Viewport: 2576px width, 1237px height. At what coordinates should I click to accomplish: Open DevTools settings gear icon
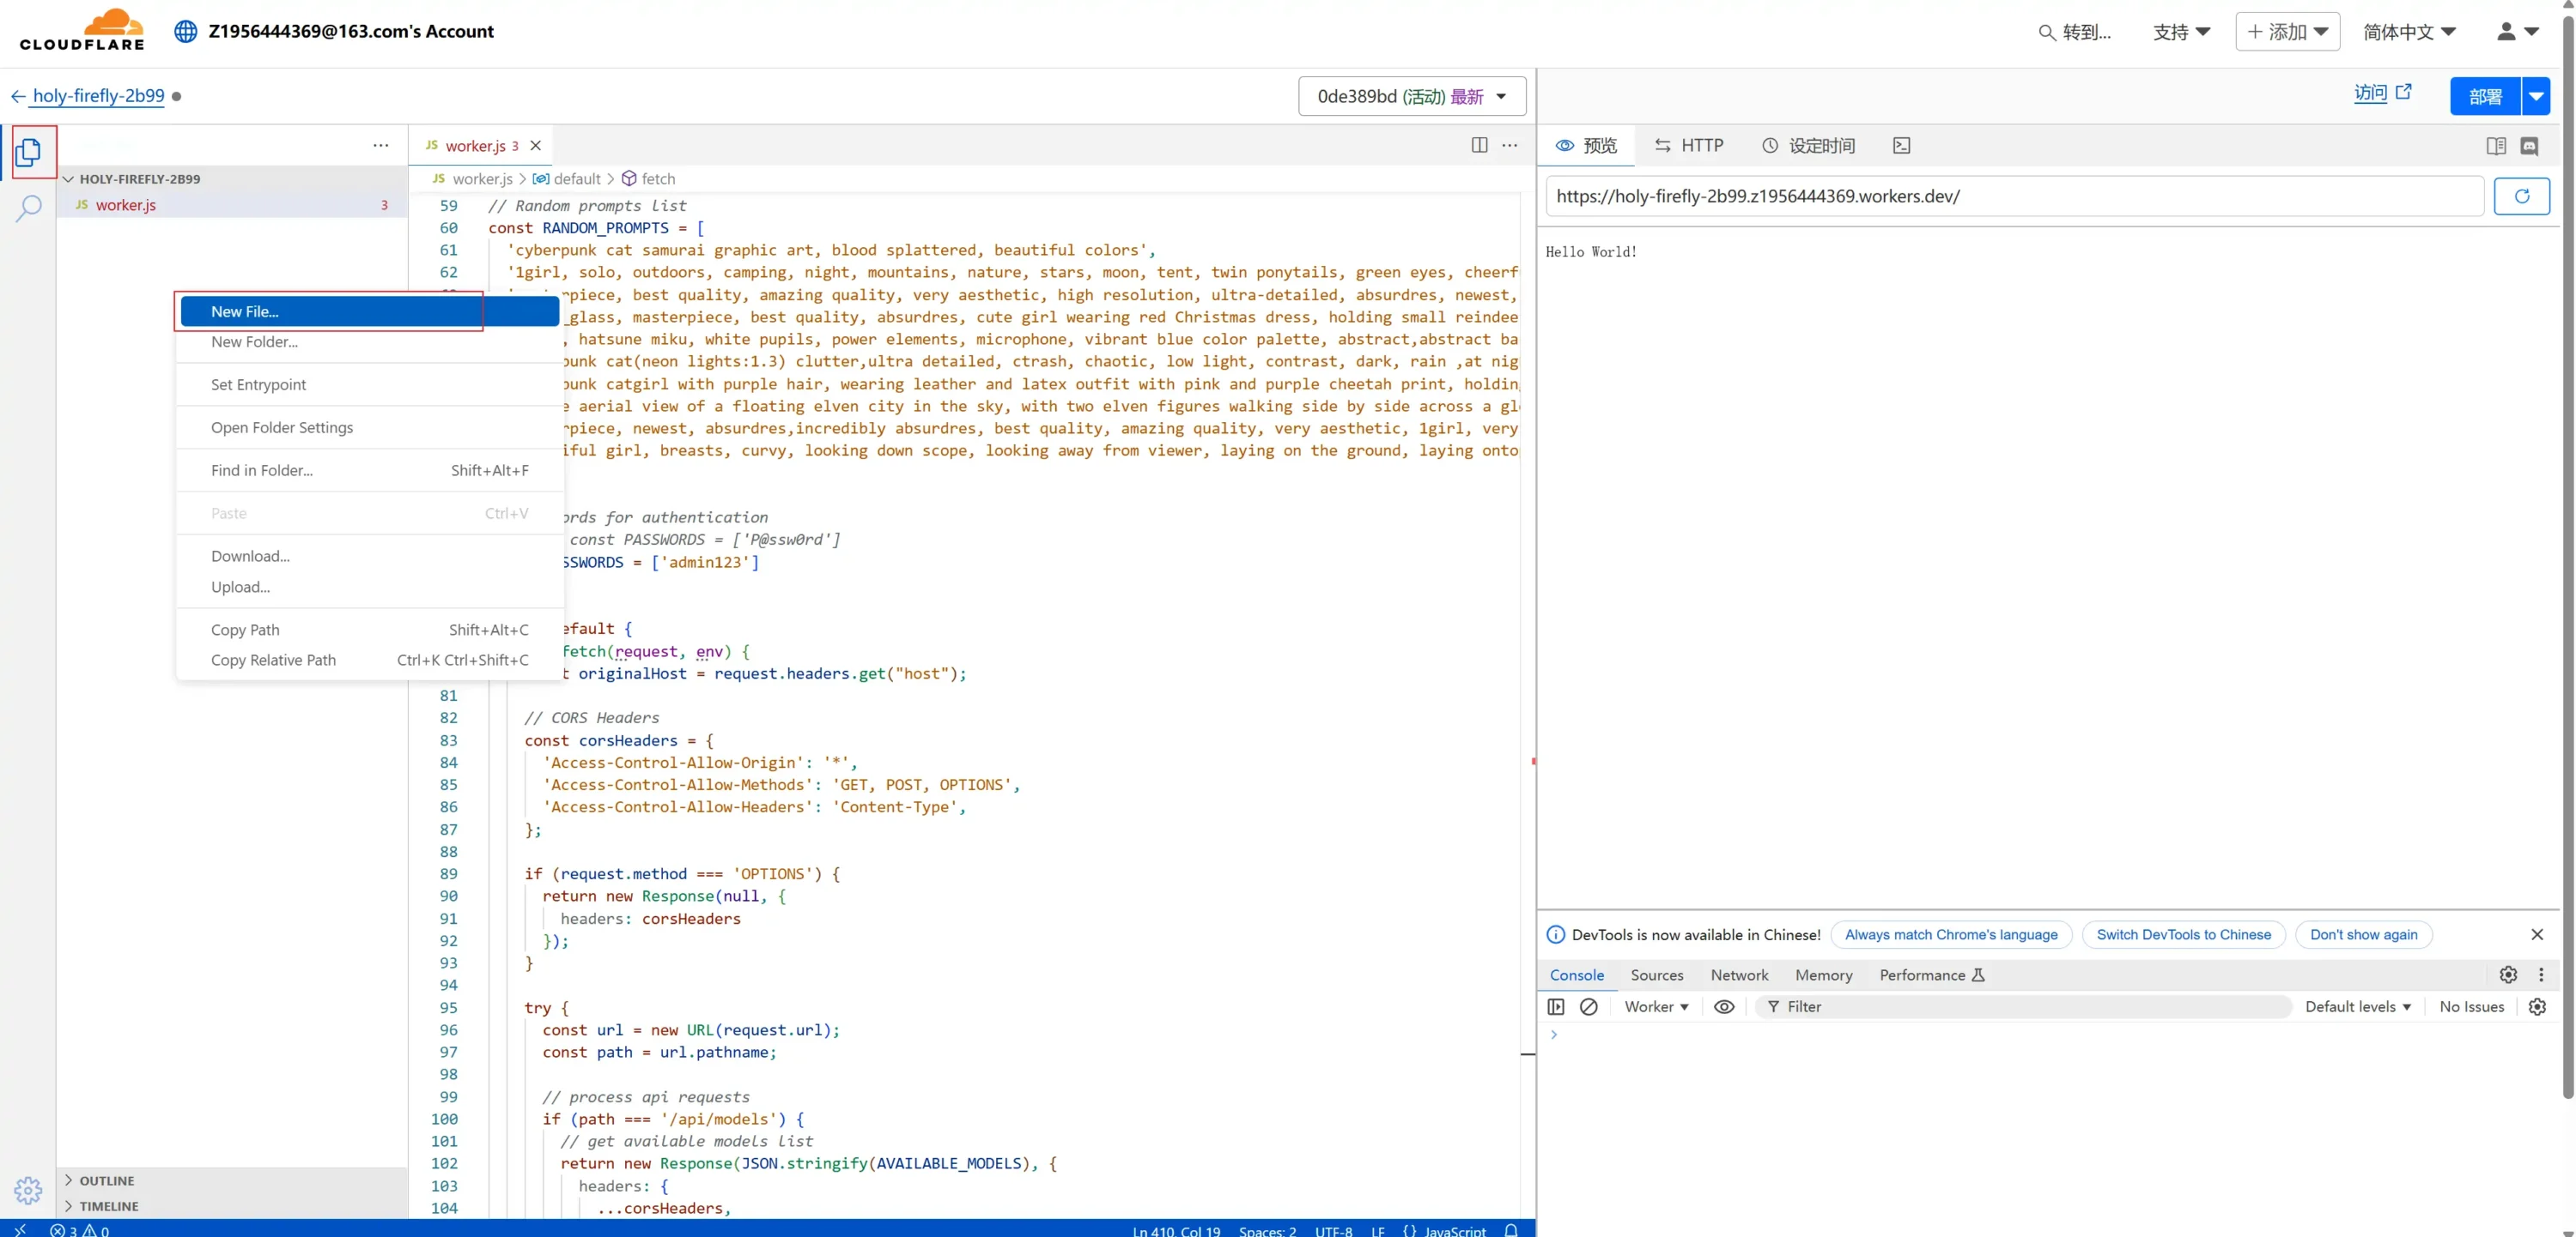[2508, 975]
